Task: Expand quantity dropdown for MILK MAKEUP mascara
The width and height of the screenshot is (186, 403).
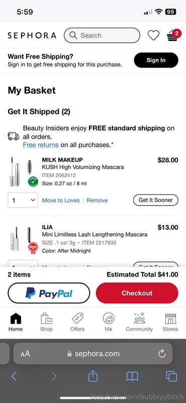Action: pos(23,200)
